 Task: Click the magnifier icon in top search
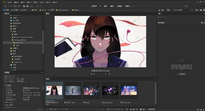(x=186, y=6)
